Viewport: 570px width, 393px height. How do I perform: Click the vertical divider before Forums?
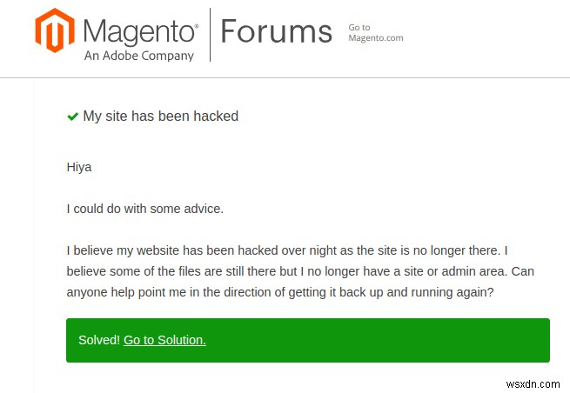[x=211, y=35]
